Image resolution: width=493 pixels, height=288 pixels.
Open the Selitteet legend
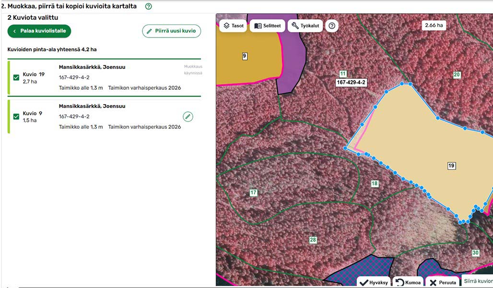(267, 26)
